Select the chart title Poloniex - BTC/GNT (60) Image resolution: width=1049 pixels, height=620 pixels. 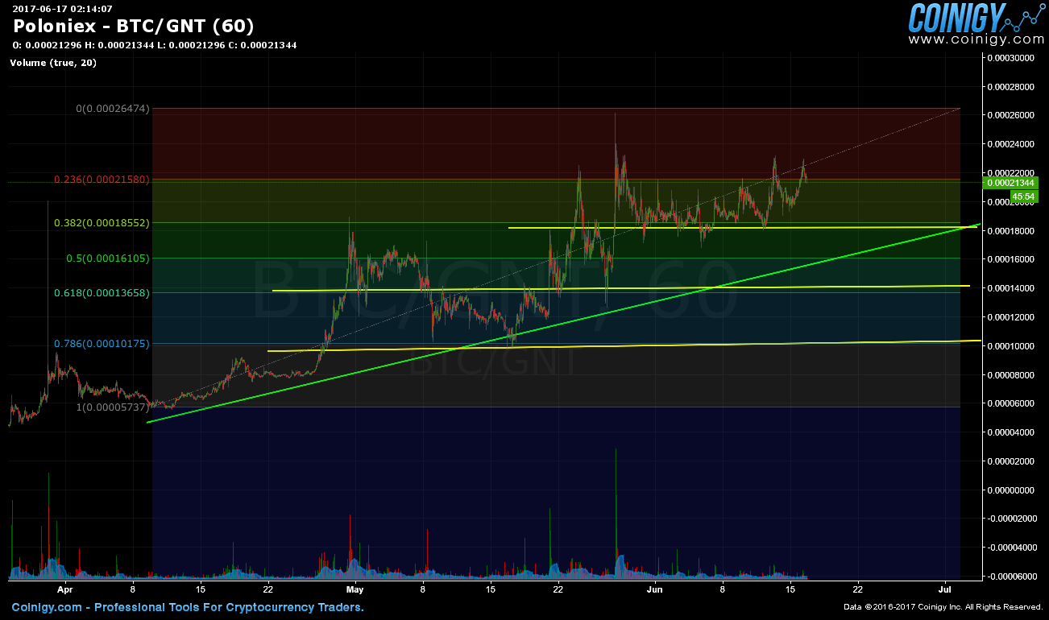tap(134, 27)
